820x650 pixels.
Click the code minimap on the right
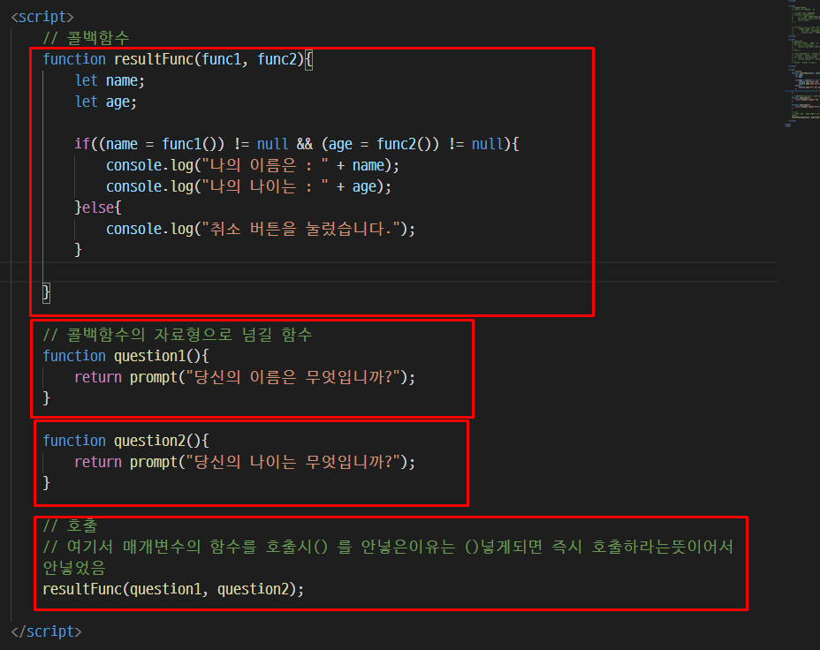pyautogui.click(x=802, y=65)
